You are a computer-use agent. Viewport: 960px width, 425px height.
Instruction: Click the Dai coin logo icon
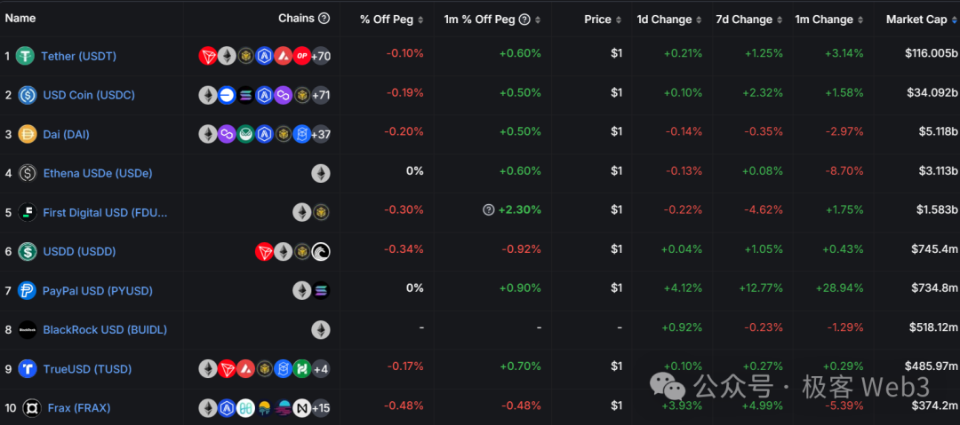(27, 134)
